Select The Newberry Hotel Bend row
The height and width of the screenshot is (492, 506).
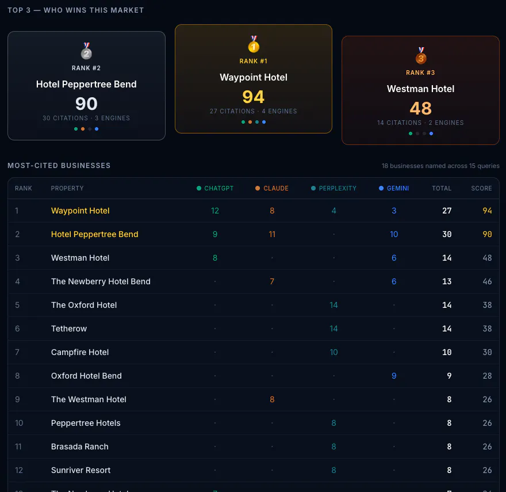pos(101,281)
